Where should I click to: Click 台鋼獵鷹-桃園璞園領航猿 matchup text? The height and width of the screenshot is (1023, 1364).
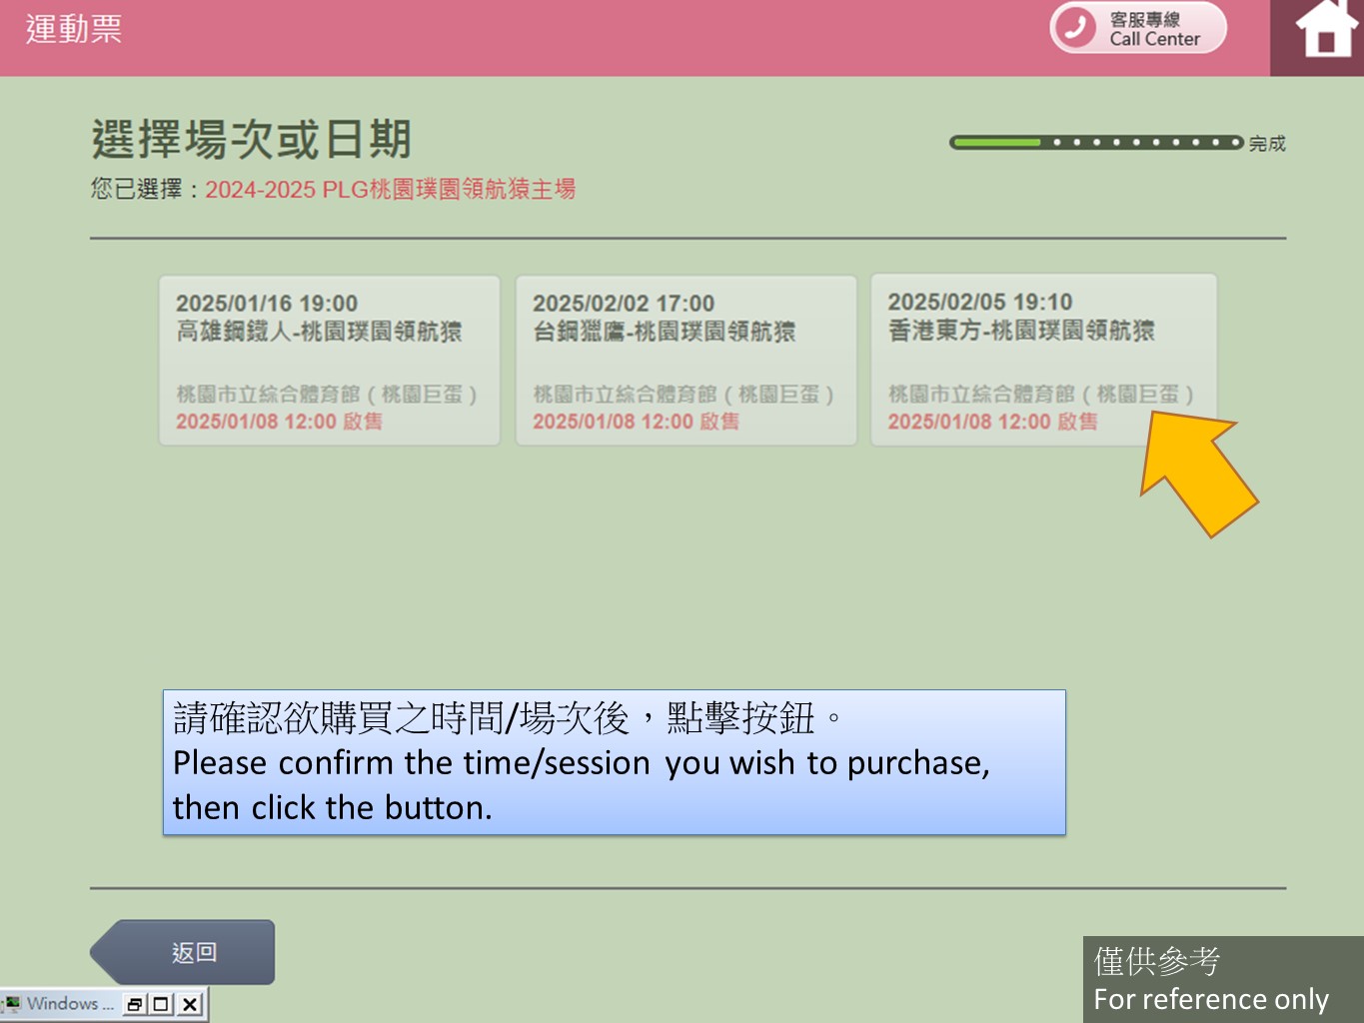pyautogui.click(x=665, y=332)
